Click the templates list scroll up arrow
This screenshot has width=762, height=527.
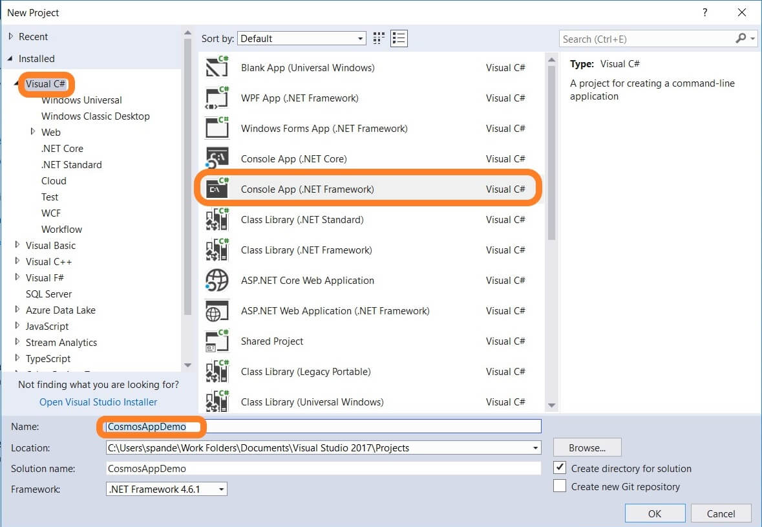point(551,59)
